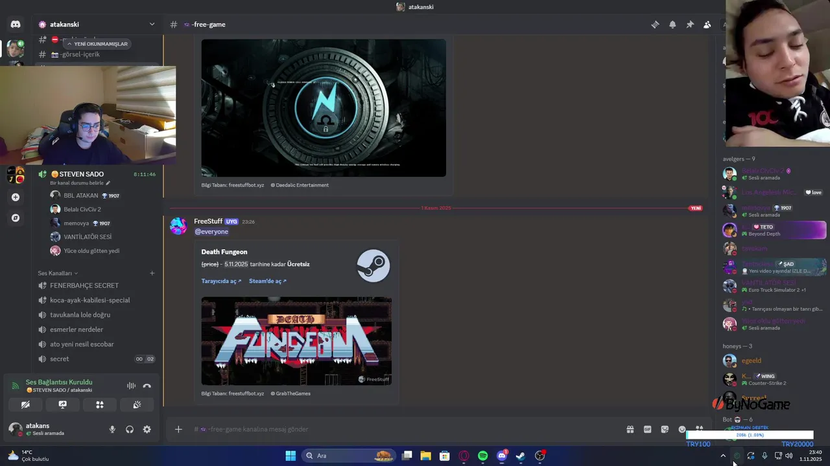Viewport: 830px width, 466px height.
Task: Edit channel status Bir kanal durumu belirle
Action: (80, 183)
